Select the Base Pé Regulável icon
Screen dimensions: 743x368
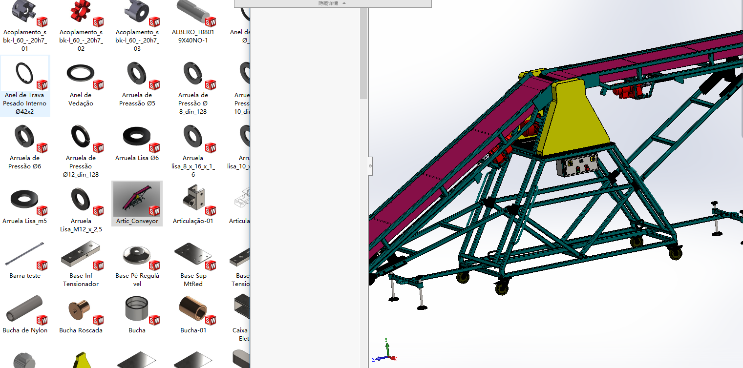click(x=137, y=255)
